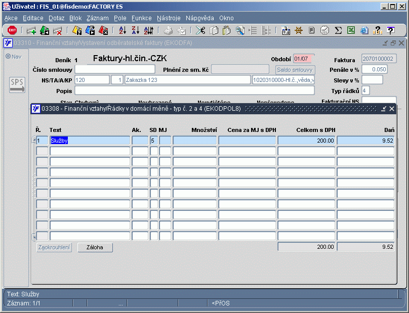Click the Saldo smlouvy button
The height and width of the screenshot is (313, 409).
(x=295, y=70)
